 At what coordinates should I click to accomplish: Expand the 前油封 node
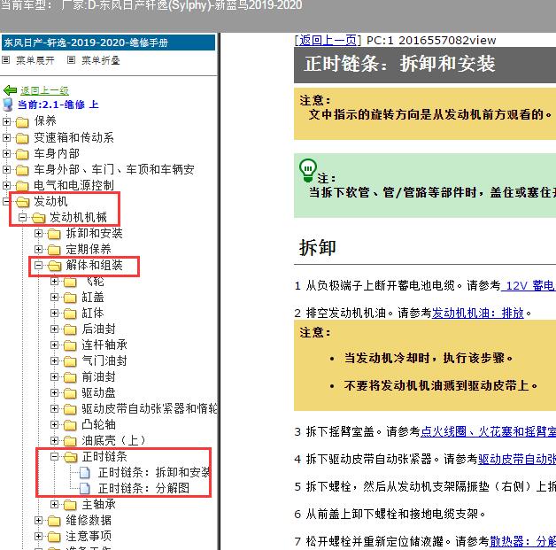[x=54, y=376]
